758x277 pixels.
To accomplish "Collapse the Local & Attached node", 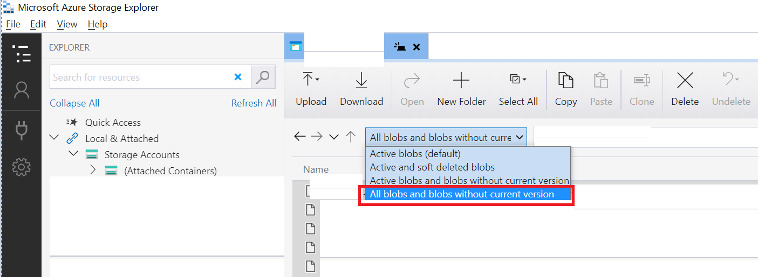I will click(54, 138).
